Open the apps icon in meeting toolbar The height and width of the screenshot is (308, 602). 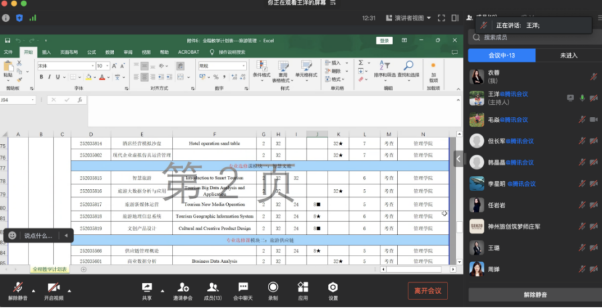point(303,287)
